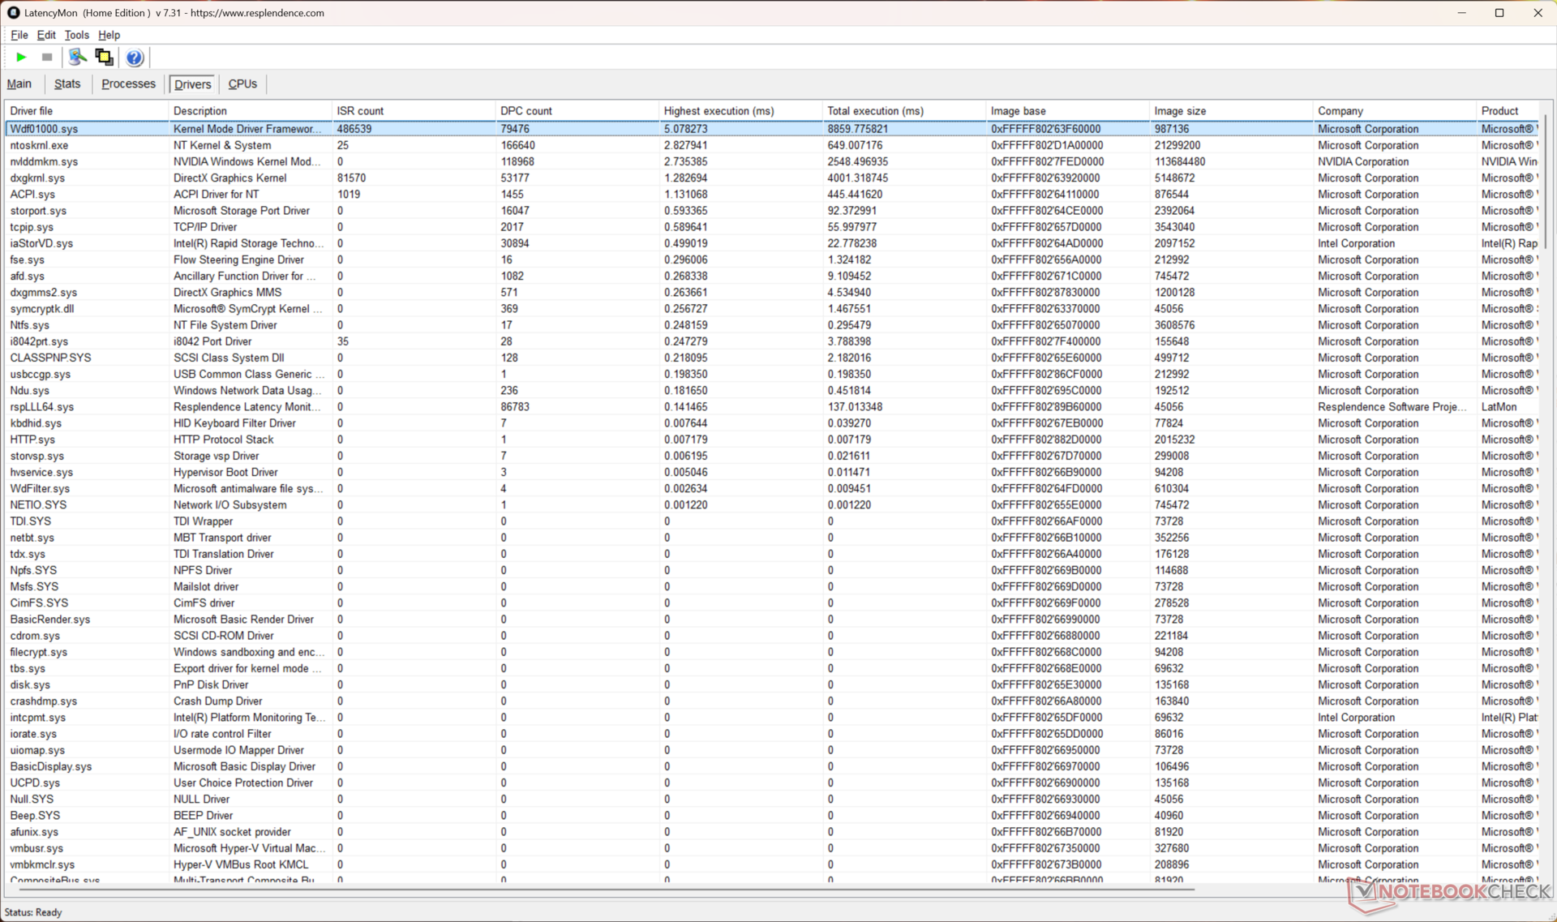Select the WdFilter.sys row
1557x922 pixels.
pyautogui.click(x=772, y=489)
